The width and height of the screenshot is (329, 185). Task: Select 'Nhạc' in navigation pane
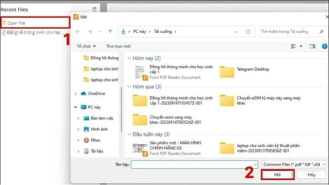(92, 140)
